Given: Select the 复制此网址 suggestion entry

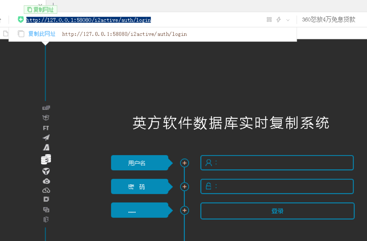Looking at the screenshot, I should [x=42, y=34].
